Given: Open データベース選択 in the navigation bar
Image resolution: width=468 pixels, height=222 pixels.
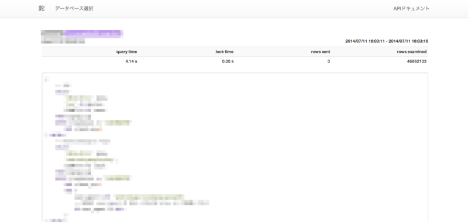Looking at the screenshot, I should [74, 9].
